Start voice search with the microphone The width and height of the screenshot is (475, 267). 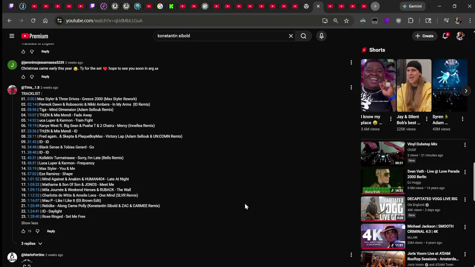tap(321, 36)
